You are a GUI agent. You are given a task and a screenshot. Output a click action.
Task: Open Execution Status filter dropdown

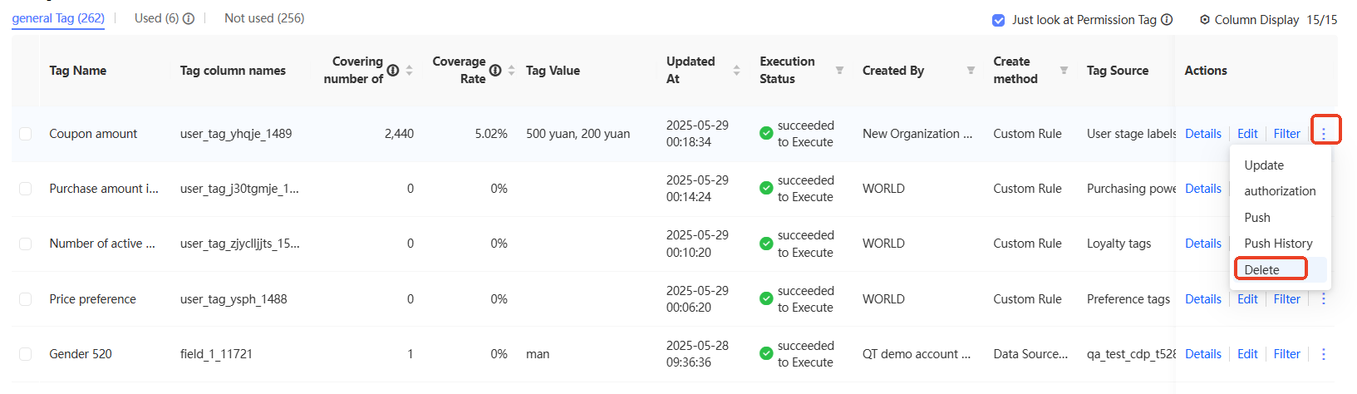coord(839,71)
